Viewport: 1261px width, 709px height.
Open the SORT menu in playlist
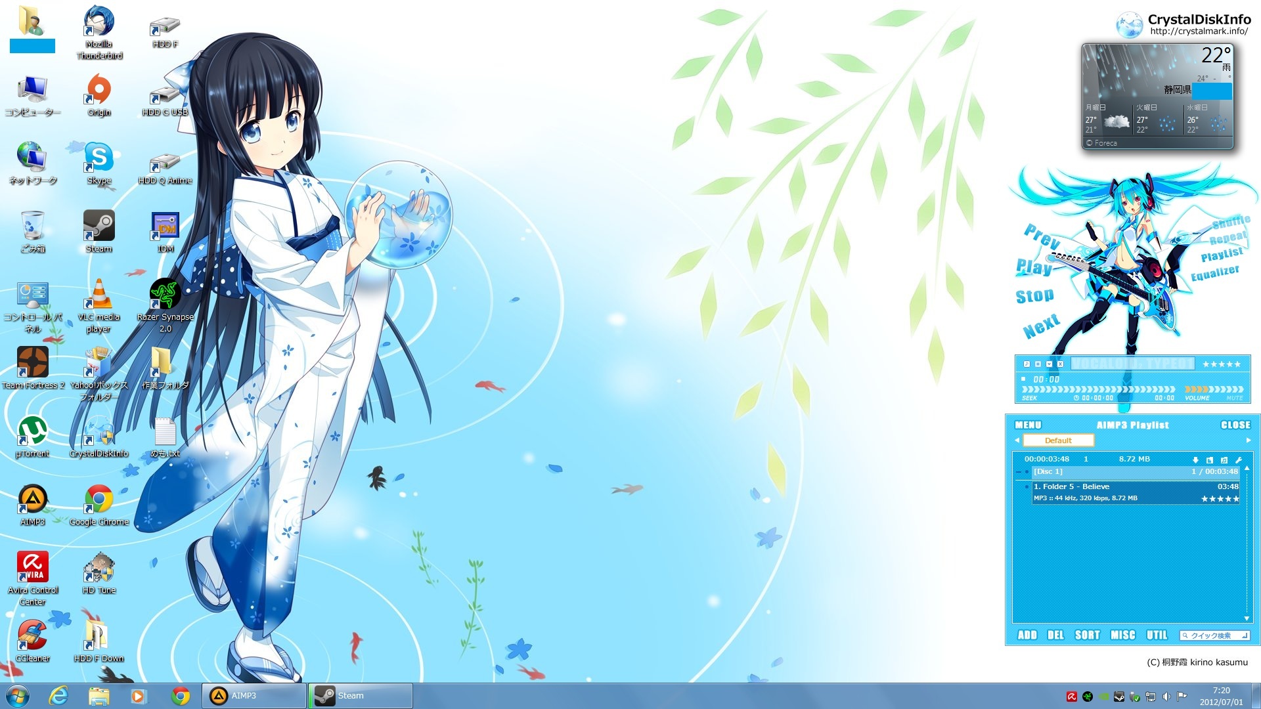click(x=1087, y=635)
